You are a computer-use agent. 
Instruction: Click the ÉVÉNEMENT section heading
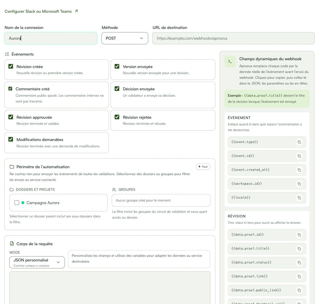click(239, 118)
